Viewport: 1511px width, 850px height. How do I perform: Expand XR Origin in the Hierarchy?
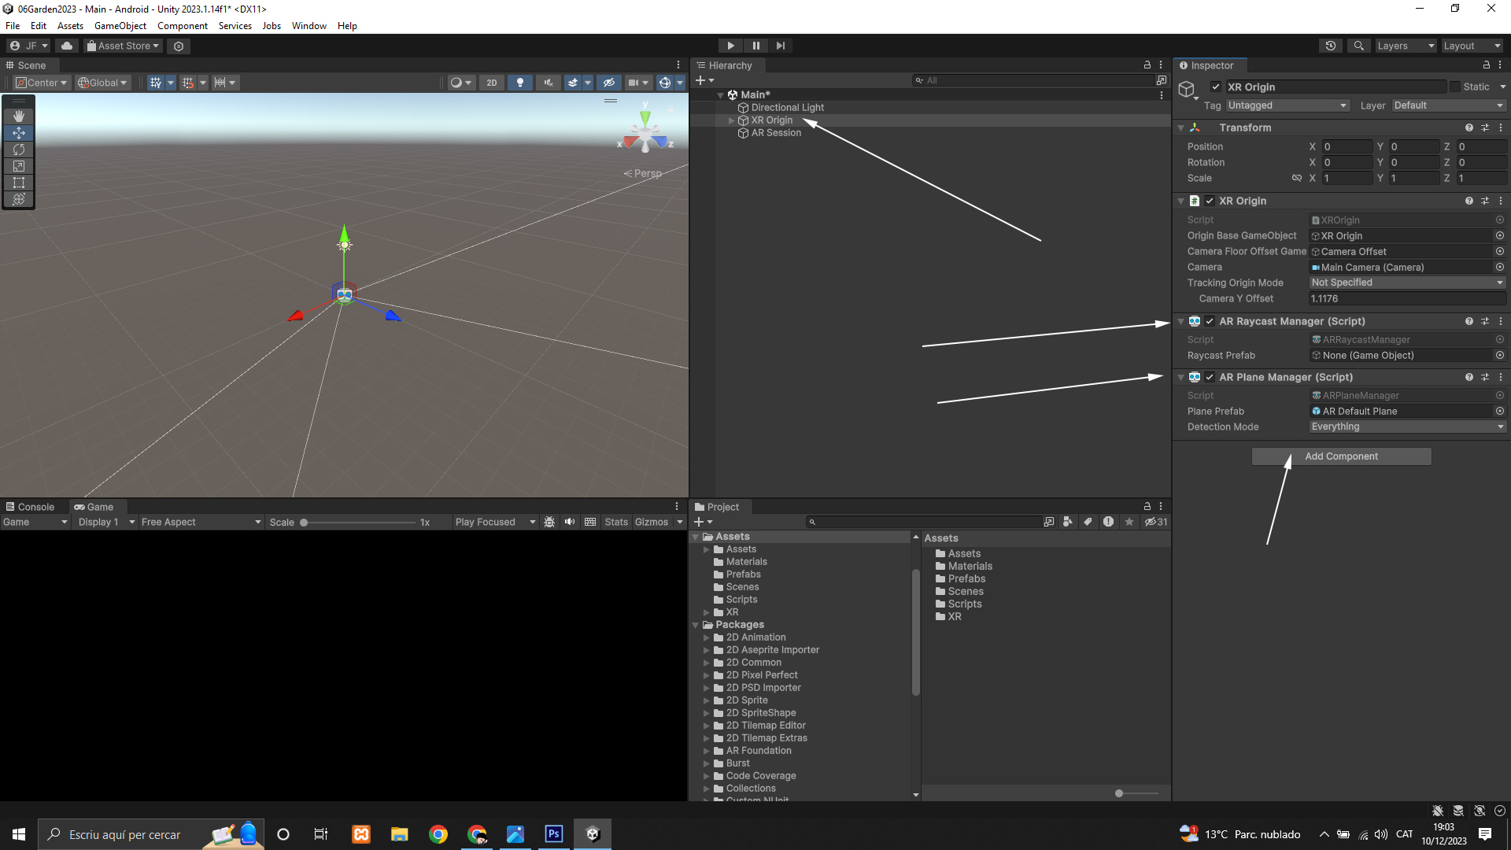(731, 120)
